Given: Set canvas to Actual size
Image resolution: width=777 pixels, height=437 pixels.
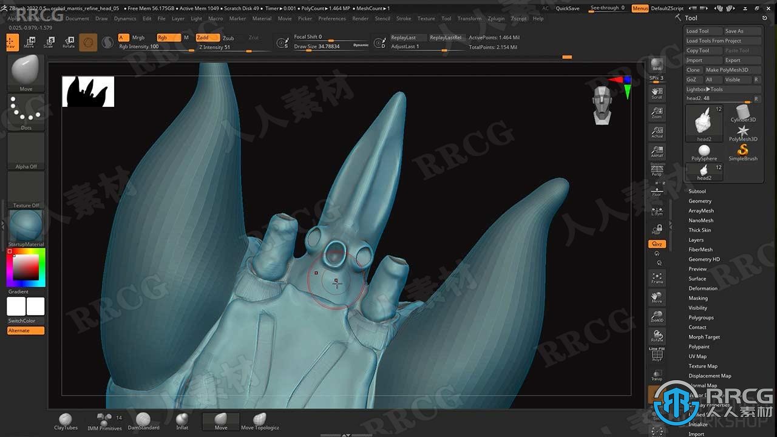Looking at the screenshot, I should 657,132.
